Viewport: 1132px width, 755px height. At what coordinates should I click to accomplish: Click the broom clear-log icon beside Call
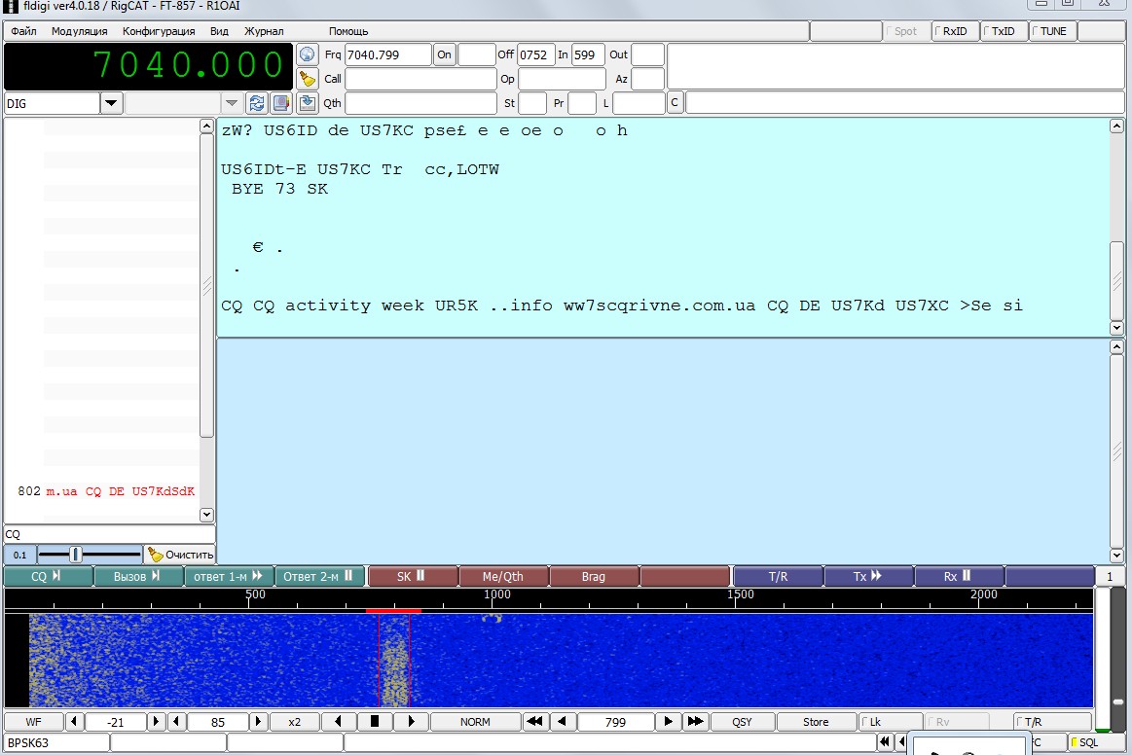pos(308,79)
